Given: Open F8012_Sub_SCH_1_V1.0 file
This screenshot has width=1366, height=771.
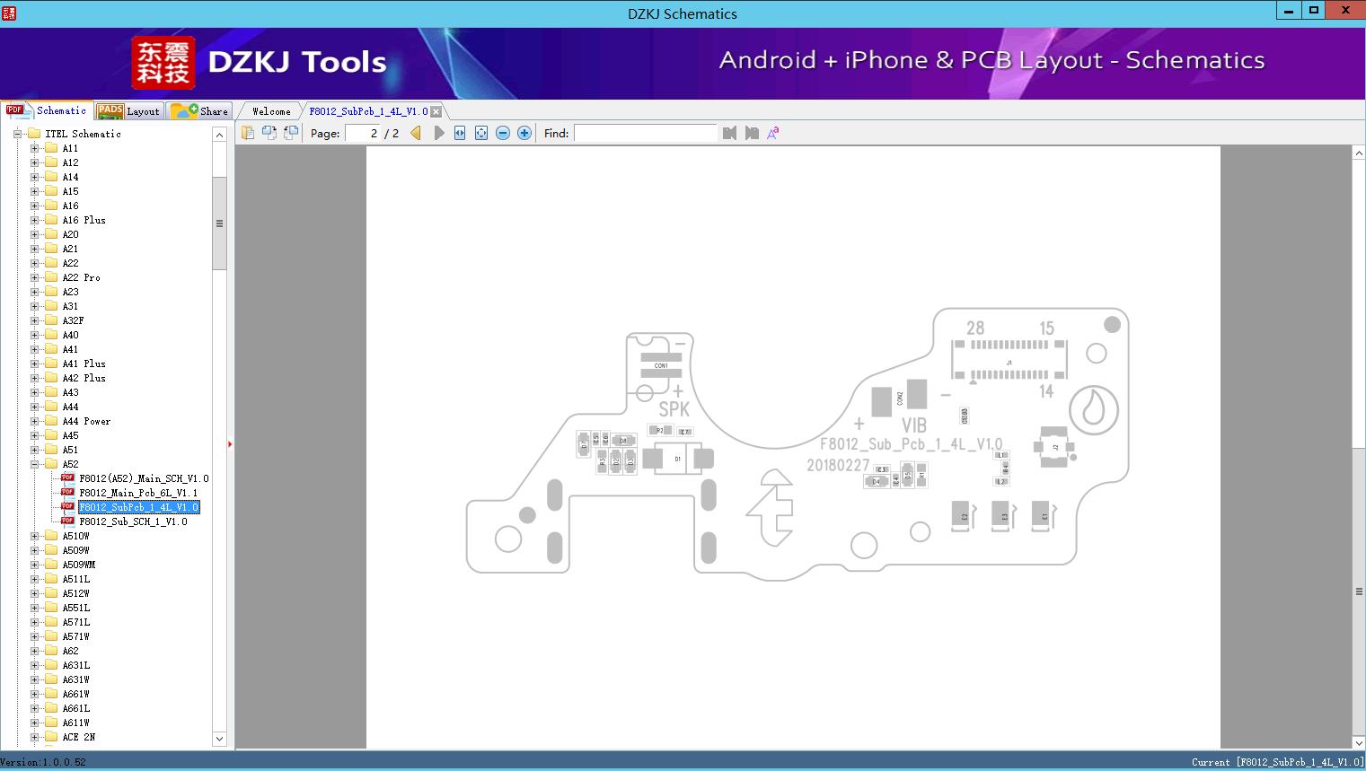Looking at the screenshot, I should click(x=133, y=521).
